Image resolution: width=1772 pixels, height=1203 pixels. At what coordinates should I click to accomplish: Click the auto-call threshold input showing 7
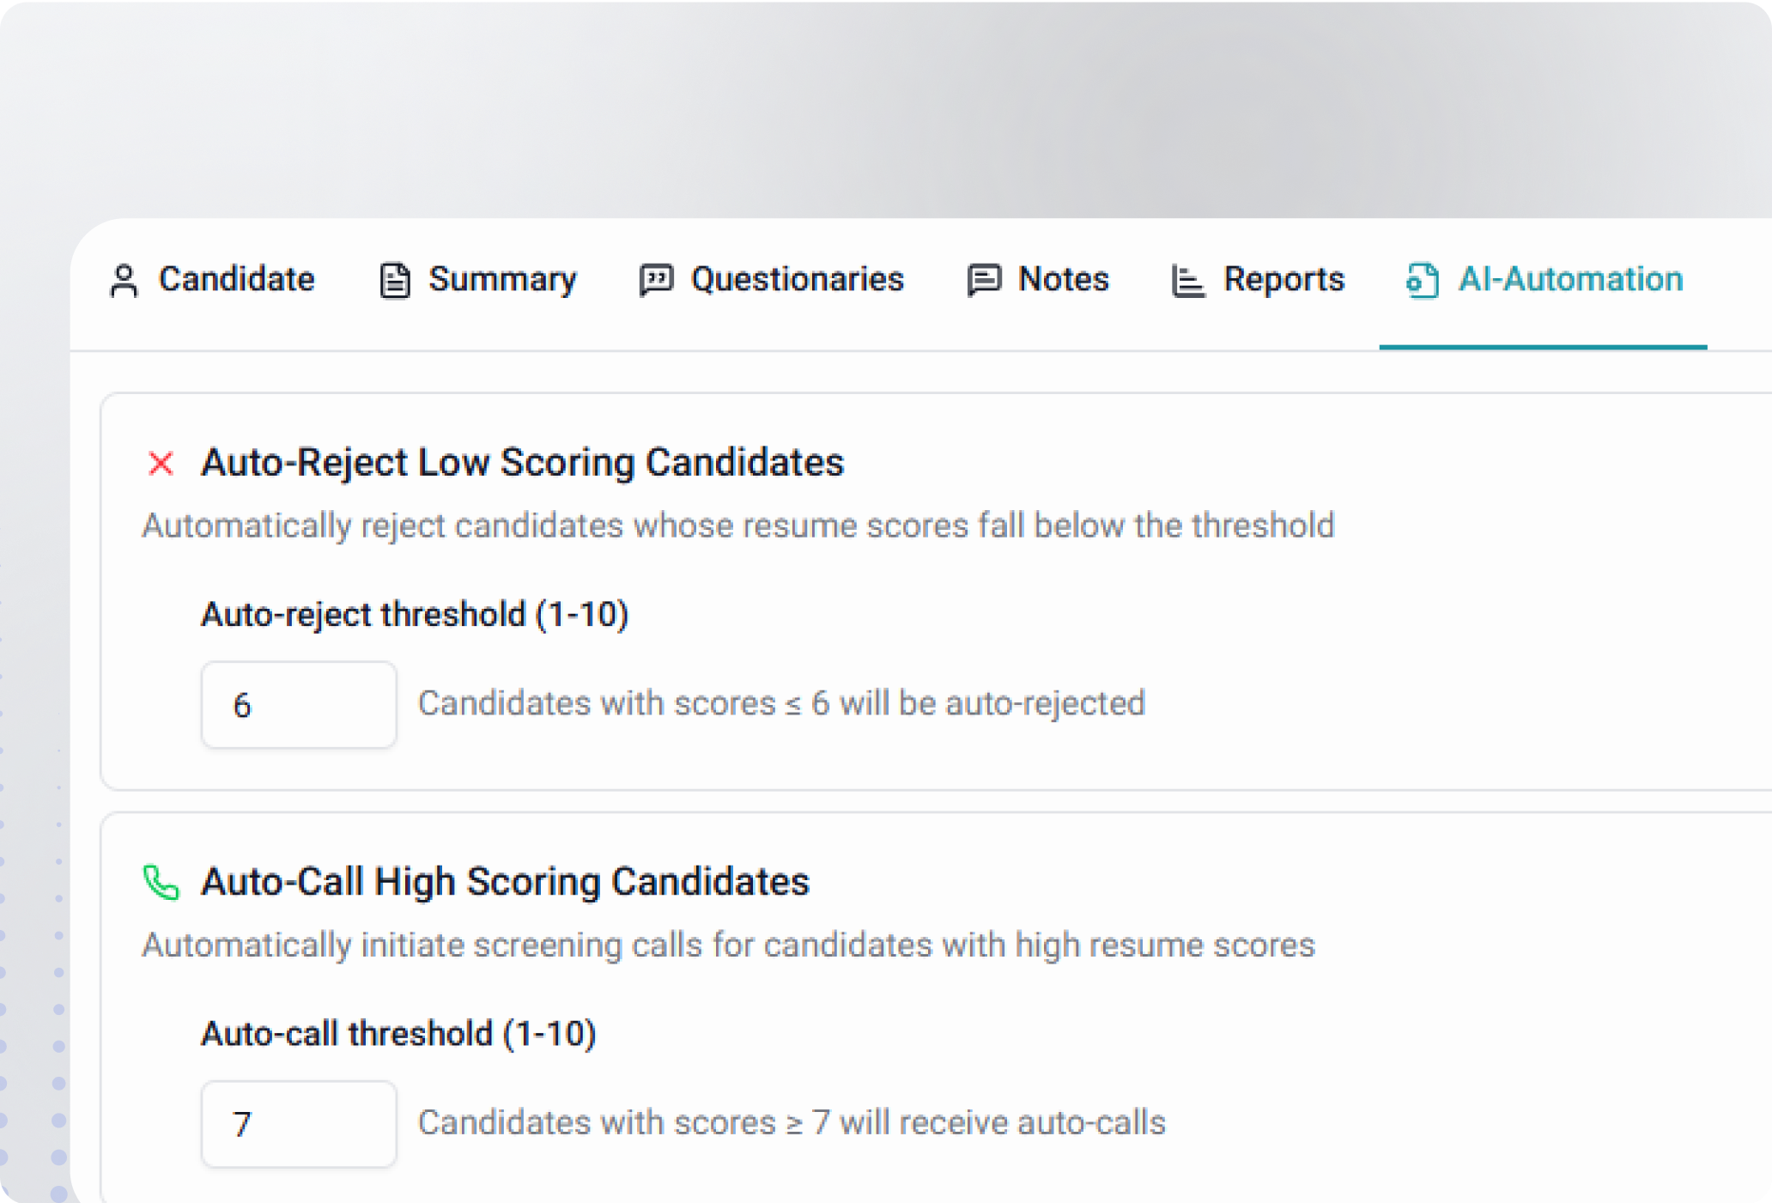[299, 1123]
